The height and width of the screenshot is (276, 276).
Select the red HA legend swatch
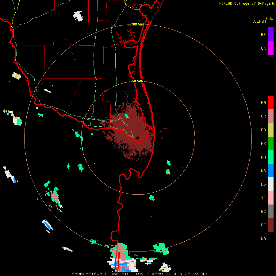click(x=271, y=102)
